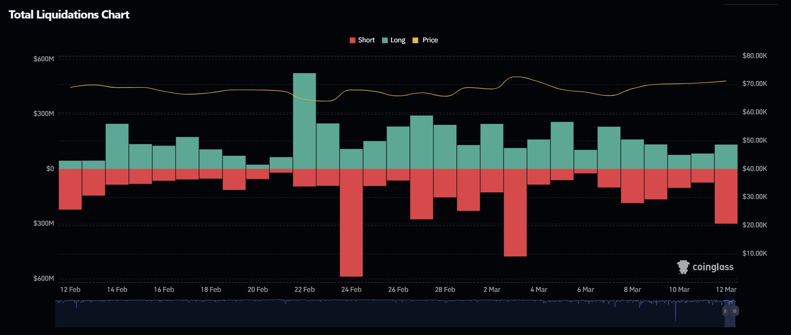
Task: Click the '26 Feb' x-axis label
Action: [398, 289]
